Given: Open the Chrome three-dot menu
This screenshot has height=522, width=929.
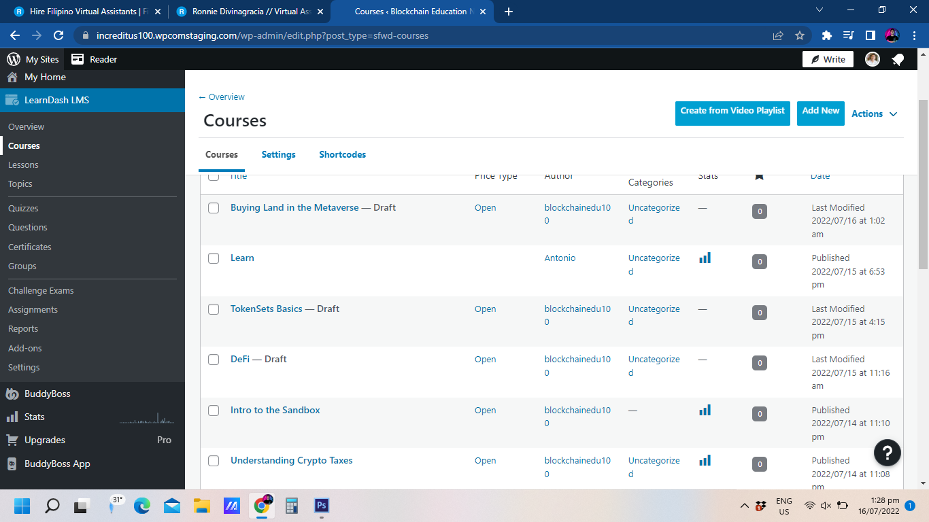Looking at the screenshot, I should pos(913,35).
